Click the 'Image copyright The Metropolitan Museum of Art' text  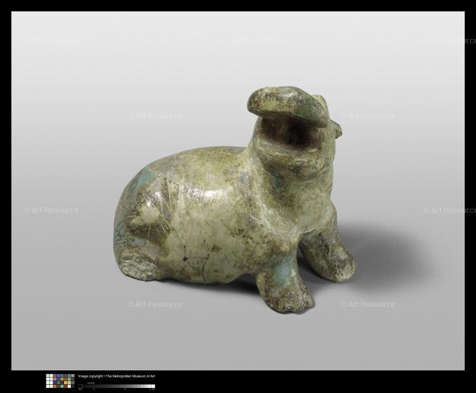[117, 376]
